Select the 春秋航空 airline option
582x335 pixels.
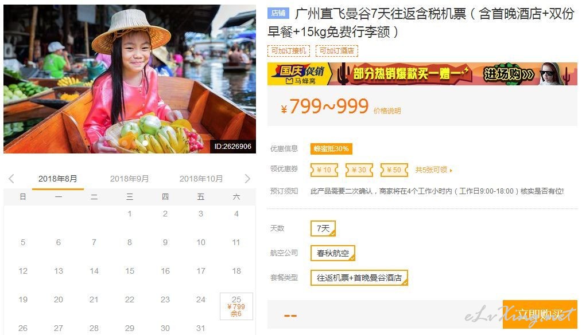pyautogui.click(x=332, y=253)
